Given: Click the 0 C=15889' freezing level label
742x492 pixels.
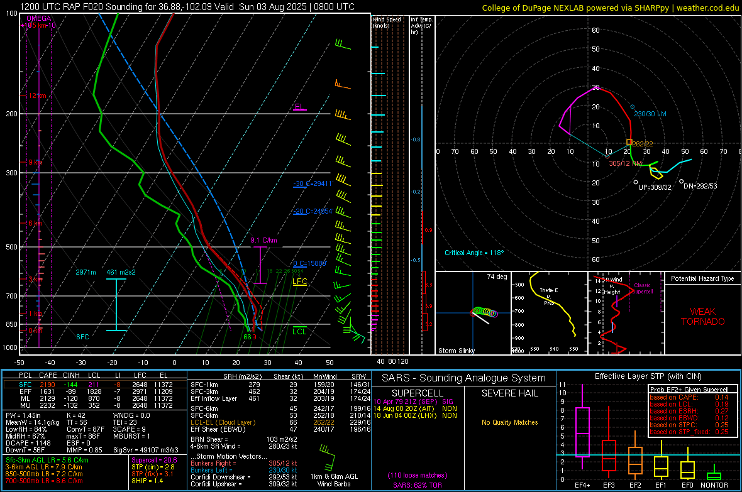Looking at the screenshot, I should click(x=310, y=263).
